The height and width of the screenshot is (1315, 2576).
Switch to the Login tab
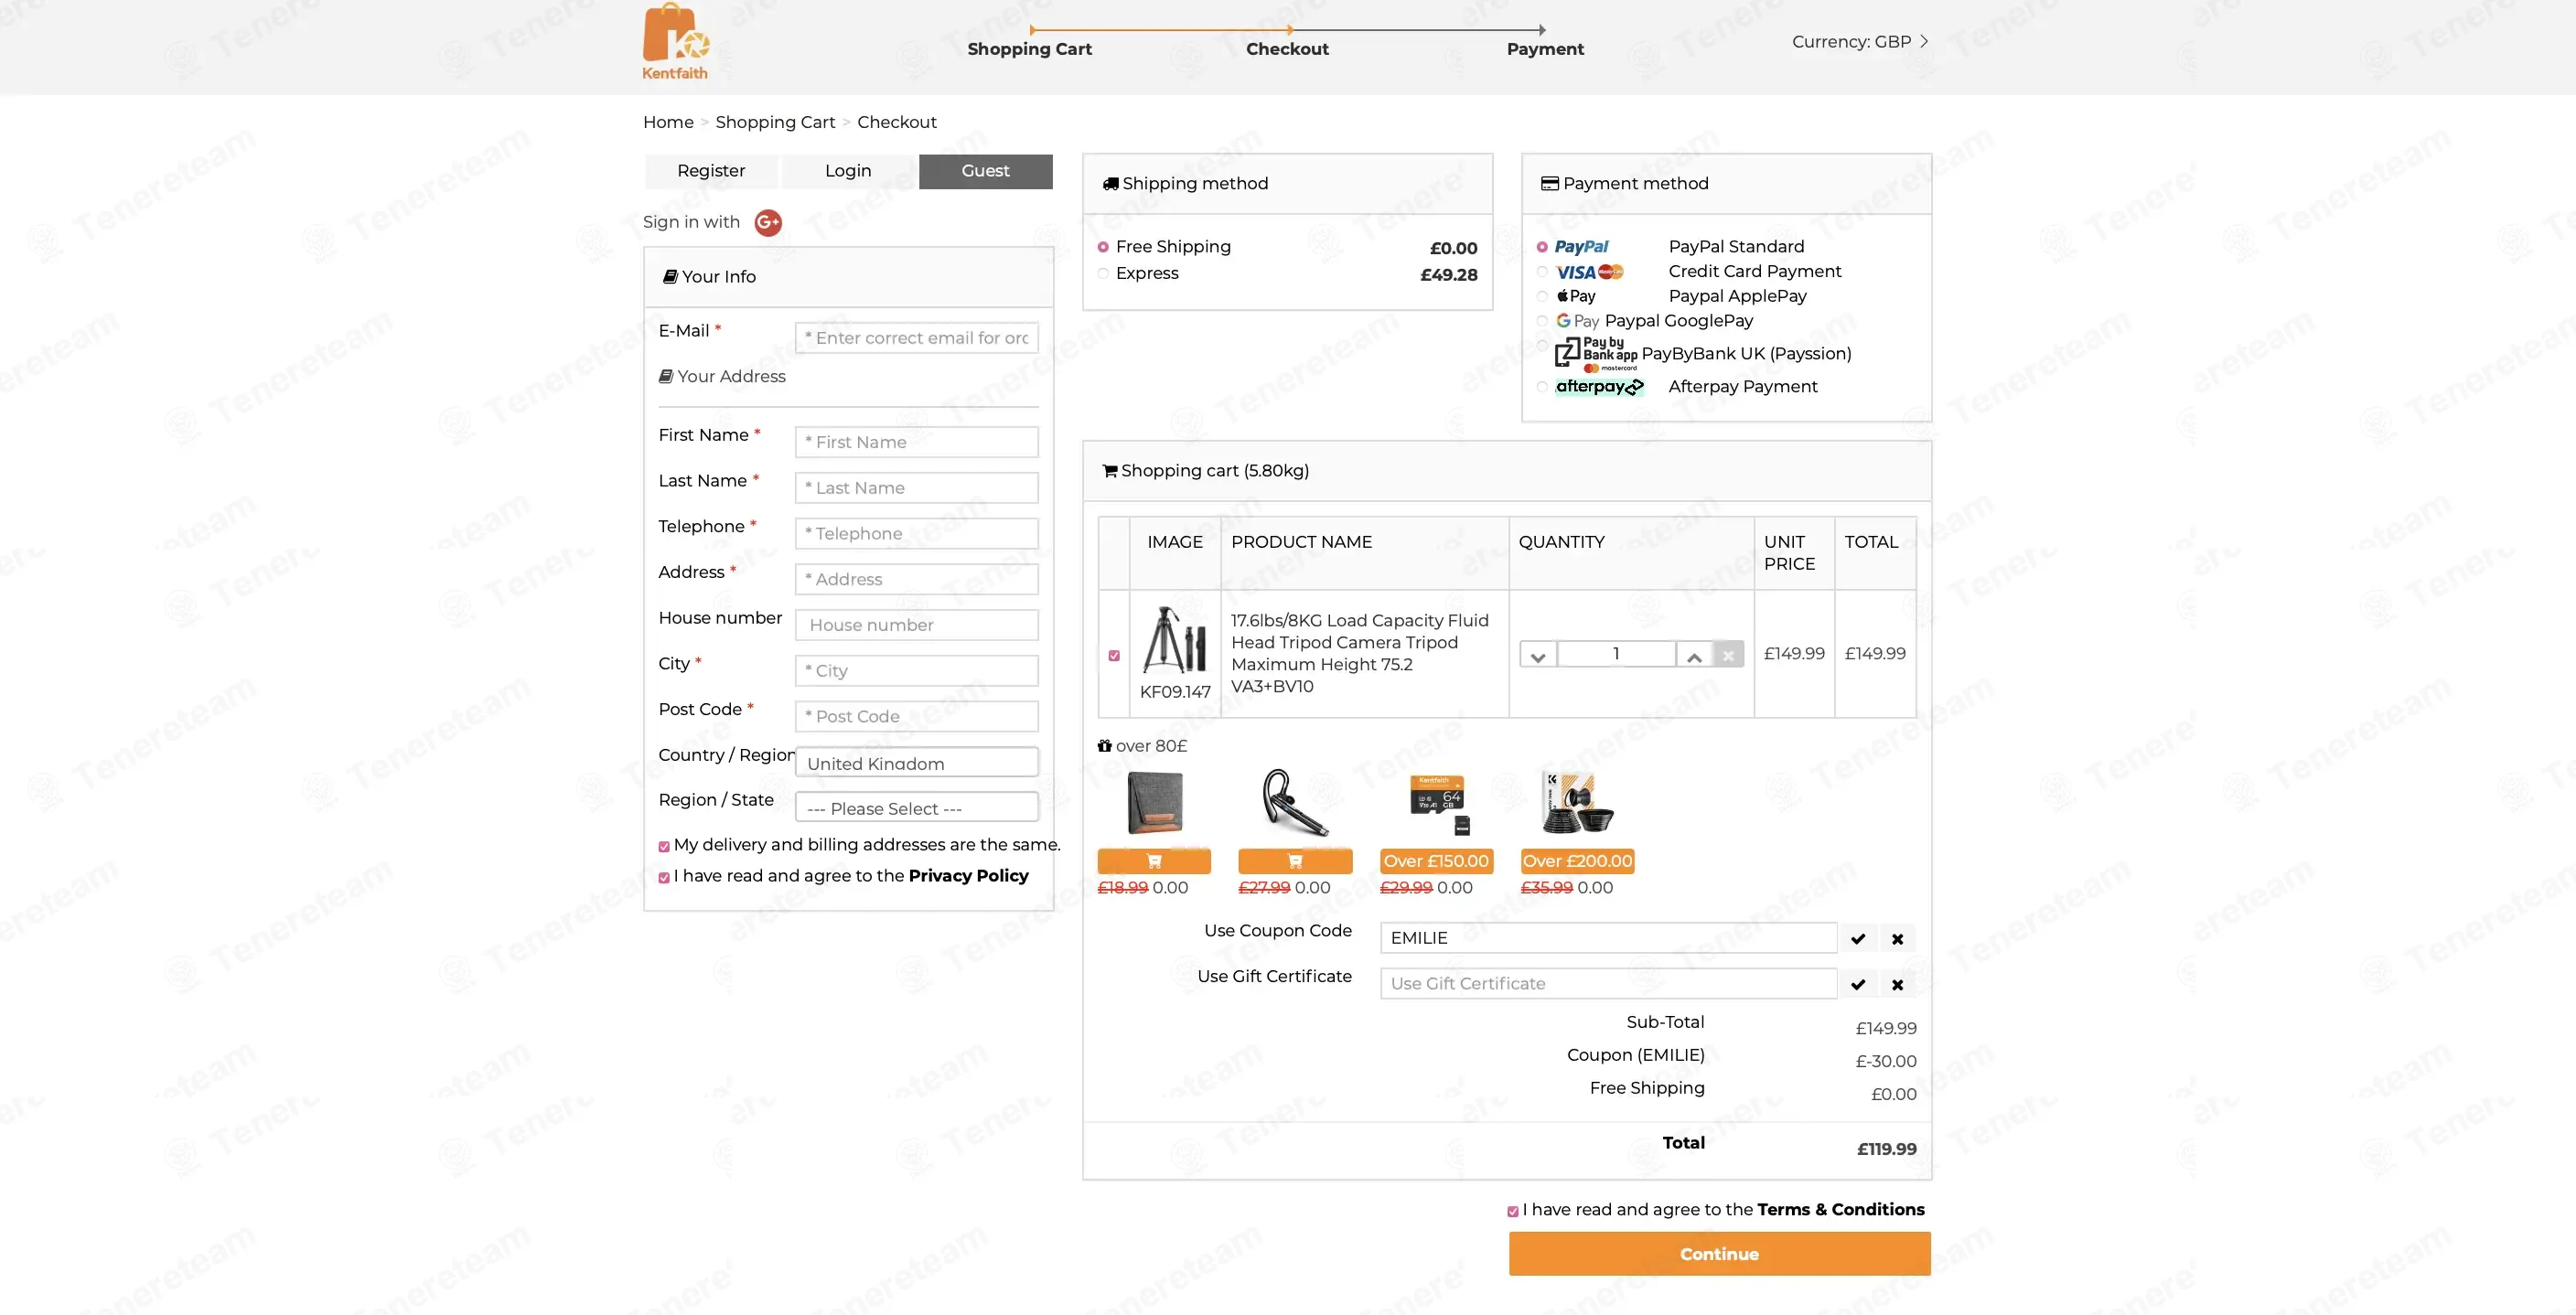click(x=848, y=171)
